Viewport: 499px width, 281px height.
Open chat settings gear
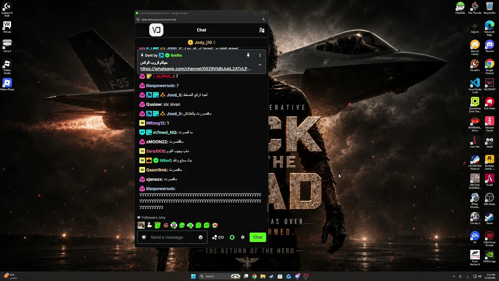(243, 237)
